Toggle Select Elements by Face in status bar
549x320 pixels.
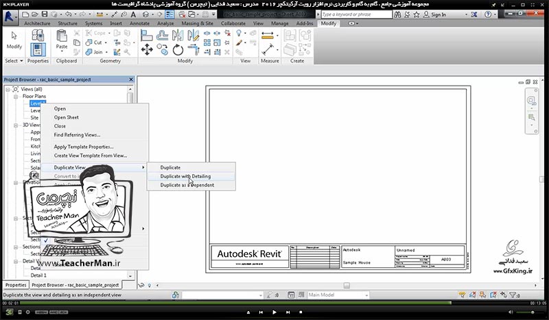point(493,295)
